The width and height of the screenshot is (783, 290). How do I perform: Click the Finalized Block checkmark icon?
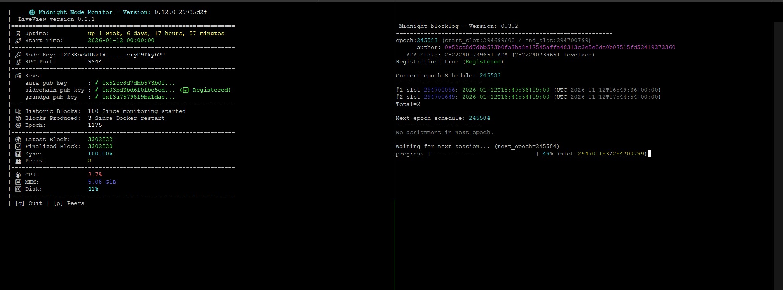coord(18,147)
